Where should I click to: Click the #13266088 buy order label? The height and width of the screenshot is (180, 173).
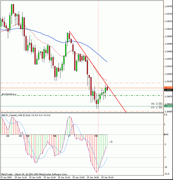9,94
